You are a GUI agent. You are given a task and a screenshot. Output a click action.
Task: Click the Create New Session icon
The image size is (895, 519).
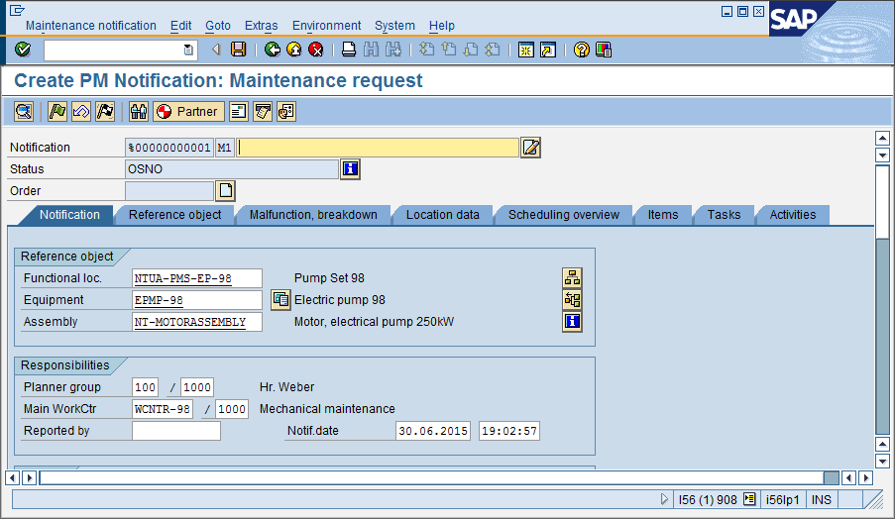point(525,50)
